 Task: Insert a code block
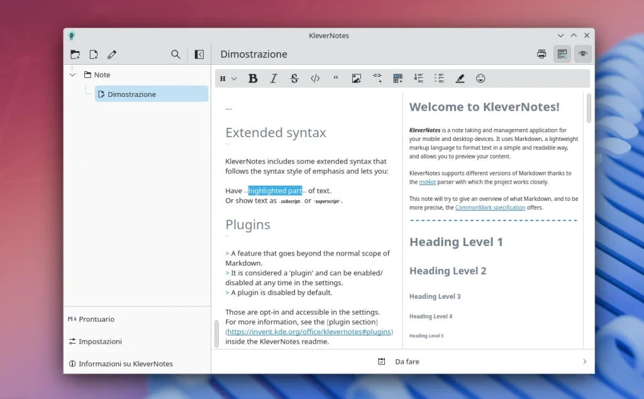tap(314, 78)
